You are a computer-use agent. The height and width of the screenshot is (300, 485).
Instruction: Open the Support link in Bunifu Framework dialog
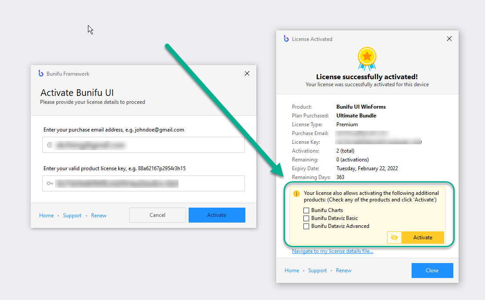(72, 216)
